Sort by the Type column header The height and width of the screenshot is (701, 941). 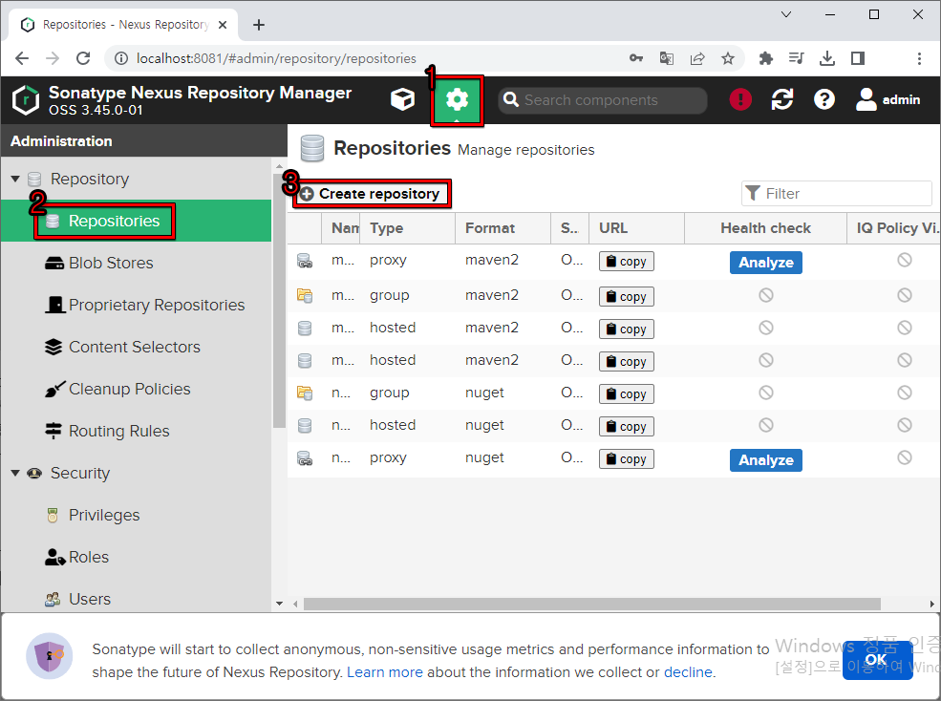pyautogui.click(x=407, y=228)
